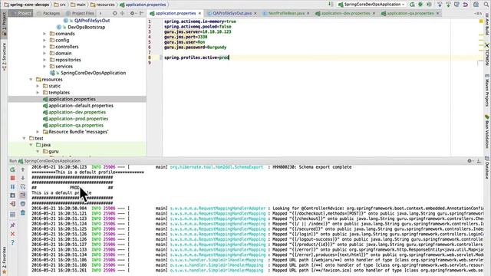The image size is (491, 276).
Task: Click src breadcrumb in navigation bar
Action: pos(60,5)
